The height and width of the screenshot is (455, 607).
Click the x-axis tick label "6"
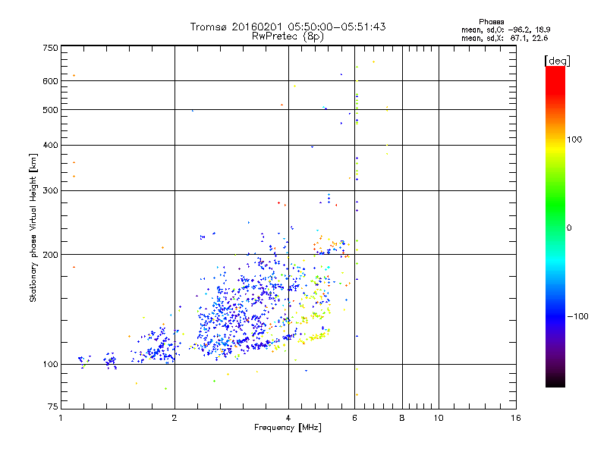[354, 418]
